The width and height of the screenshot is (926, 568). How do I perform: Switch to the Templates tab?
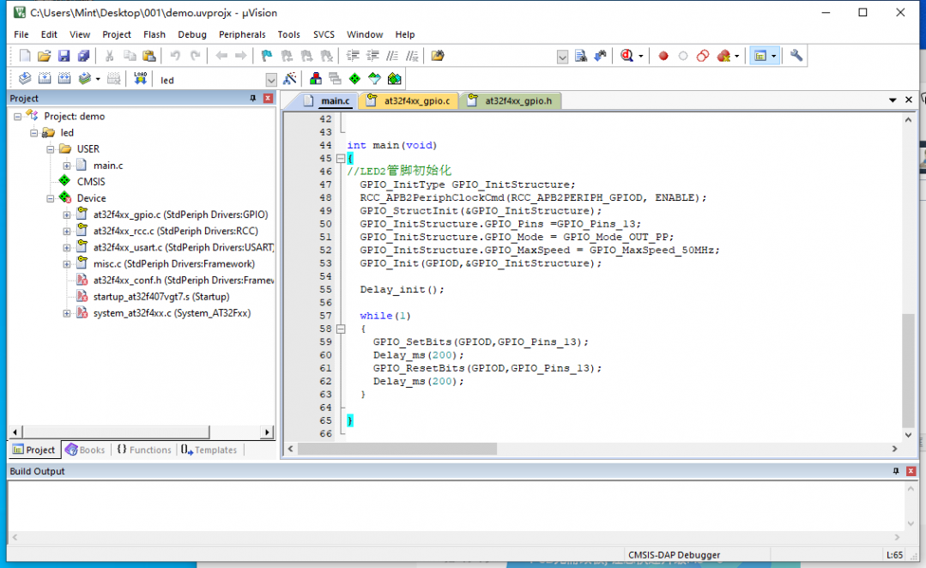click(x=209, y=450)
